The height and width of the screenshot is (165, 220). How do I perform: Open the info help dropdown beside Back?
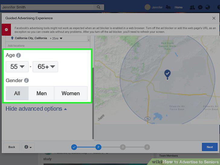(x=28, y=147)
